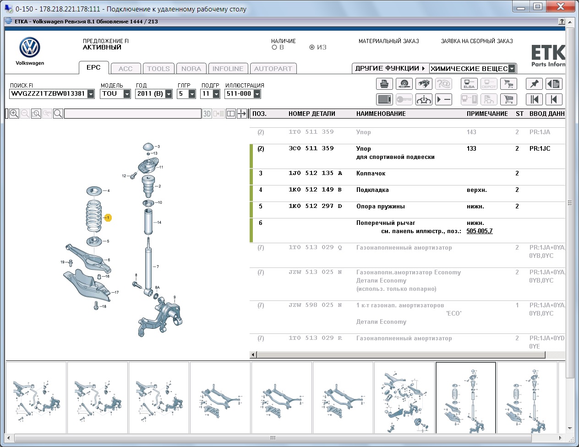Viewport: 579px width, 447px height.
Task: Click the wheel and brake icon
Action: click(404, 84)
